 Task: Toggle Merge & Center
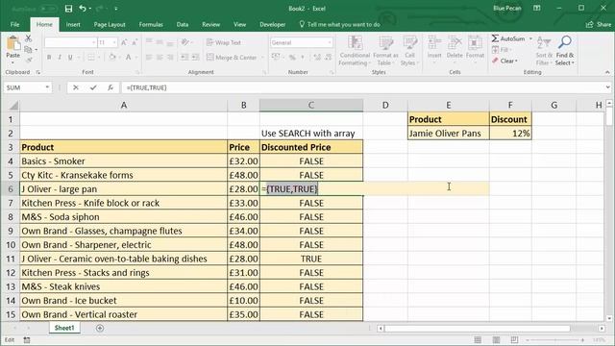[232, 58]
